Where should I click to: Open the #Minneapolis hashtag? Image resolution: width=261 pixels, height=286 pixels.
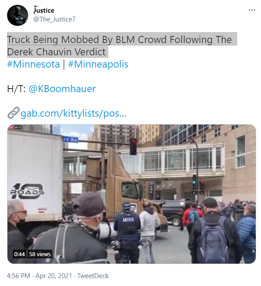98,64
